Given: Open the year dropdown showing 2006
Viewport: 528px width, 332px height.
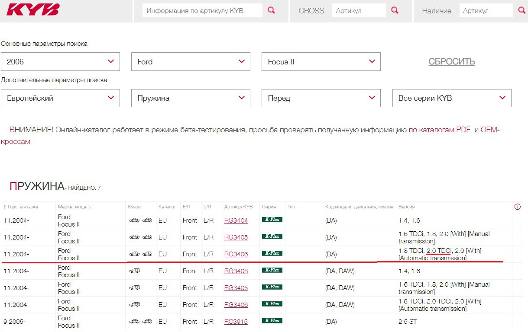Looking at the screenshot, I should [60, 62].
